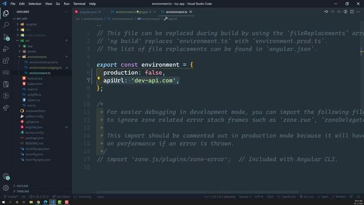Click the editor horizontal scrollbar
This screenshot has width=364, height=205.
pyautogui.click(x=197, y=192)
